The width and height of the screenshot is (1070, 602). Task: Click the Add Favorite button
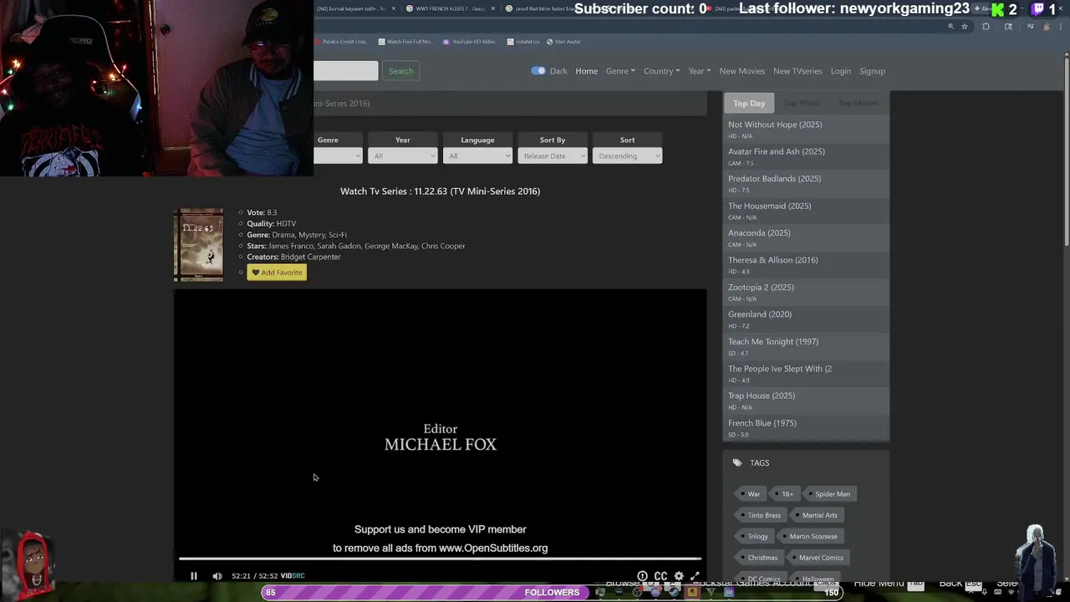coord(277,273)
